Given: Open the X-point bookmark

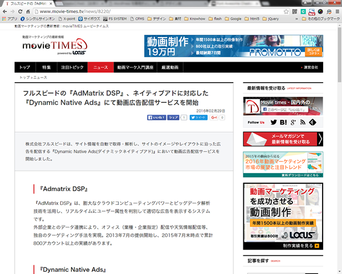Looking at the screenshot, I should [67, 19].
